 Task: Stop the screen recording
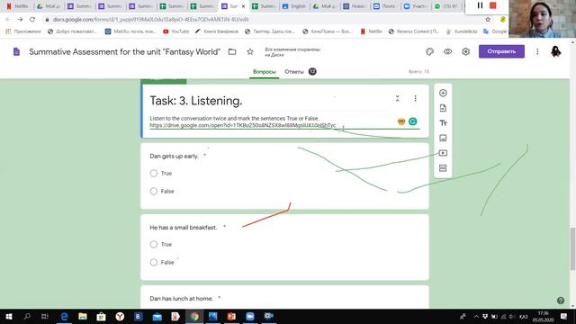click(493, 5)
